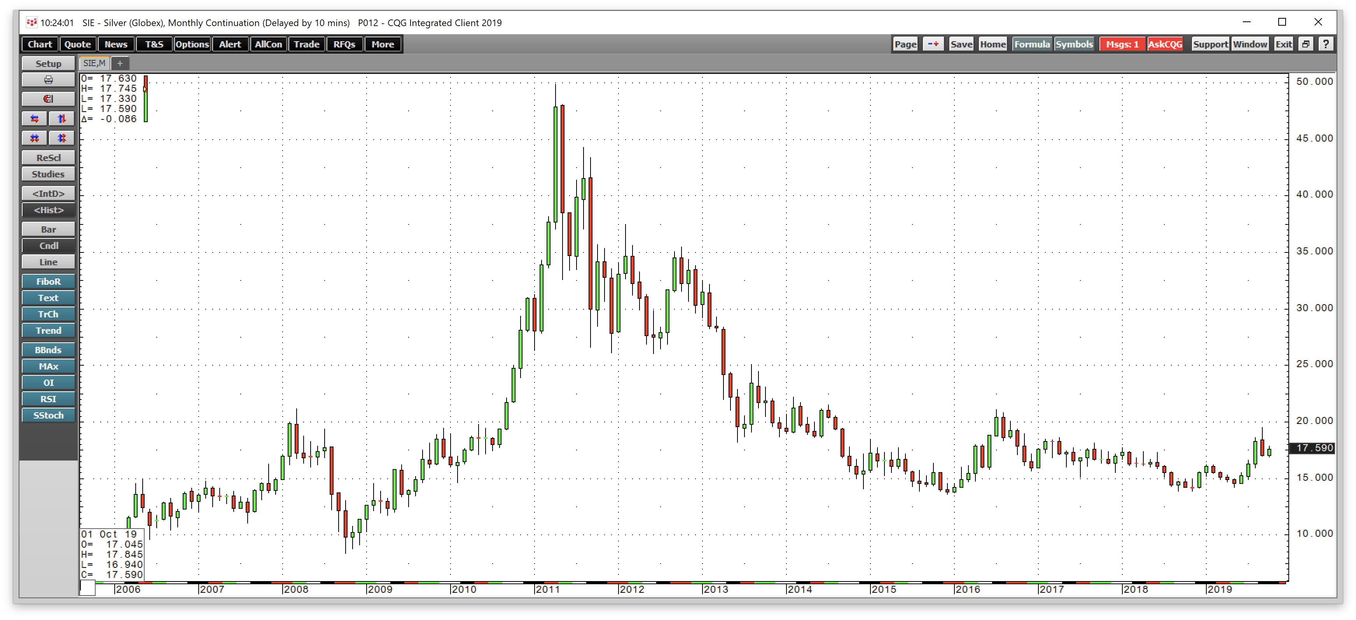Screen dimensions: 1356x620
Task: Toggle the BBnds Bollinger Bands study
Action: pos(48,350)
